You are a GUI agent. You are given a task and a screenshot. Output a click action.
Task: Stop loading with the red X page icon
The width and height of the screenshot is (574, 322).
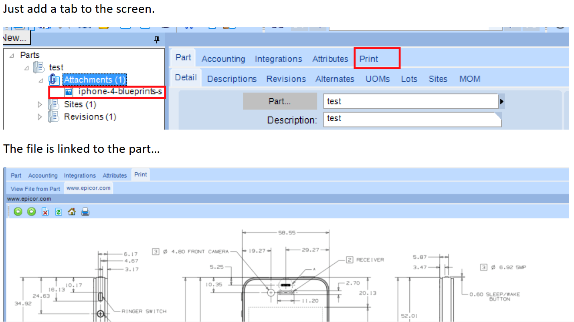45,212
